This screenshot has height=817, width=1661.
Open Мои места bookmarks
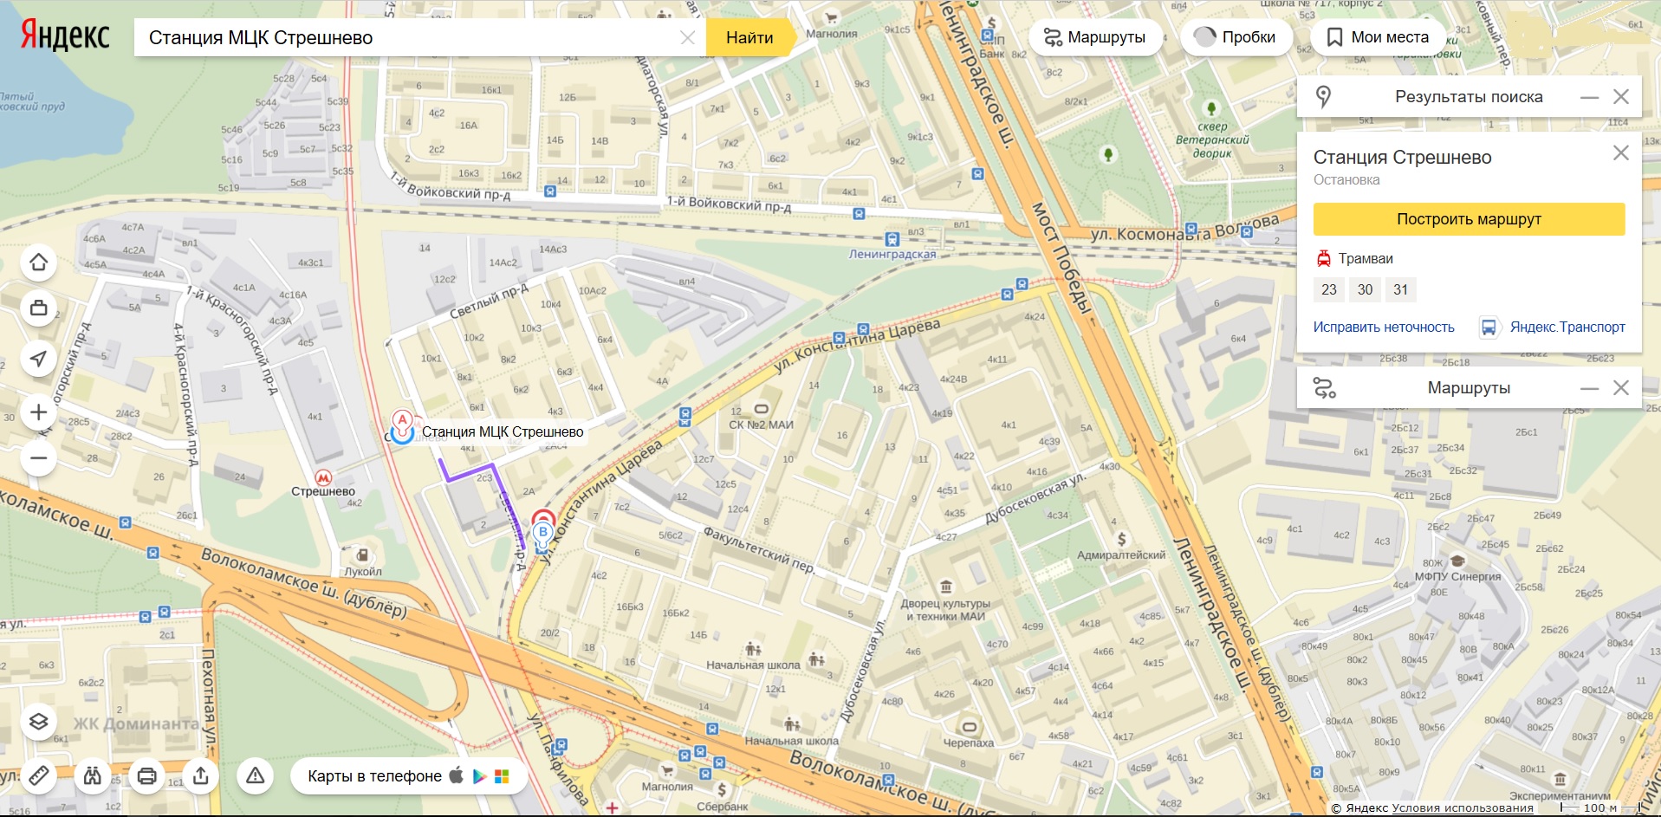coord(1378,37)
